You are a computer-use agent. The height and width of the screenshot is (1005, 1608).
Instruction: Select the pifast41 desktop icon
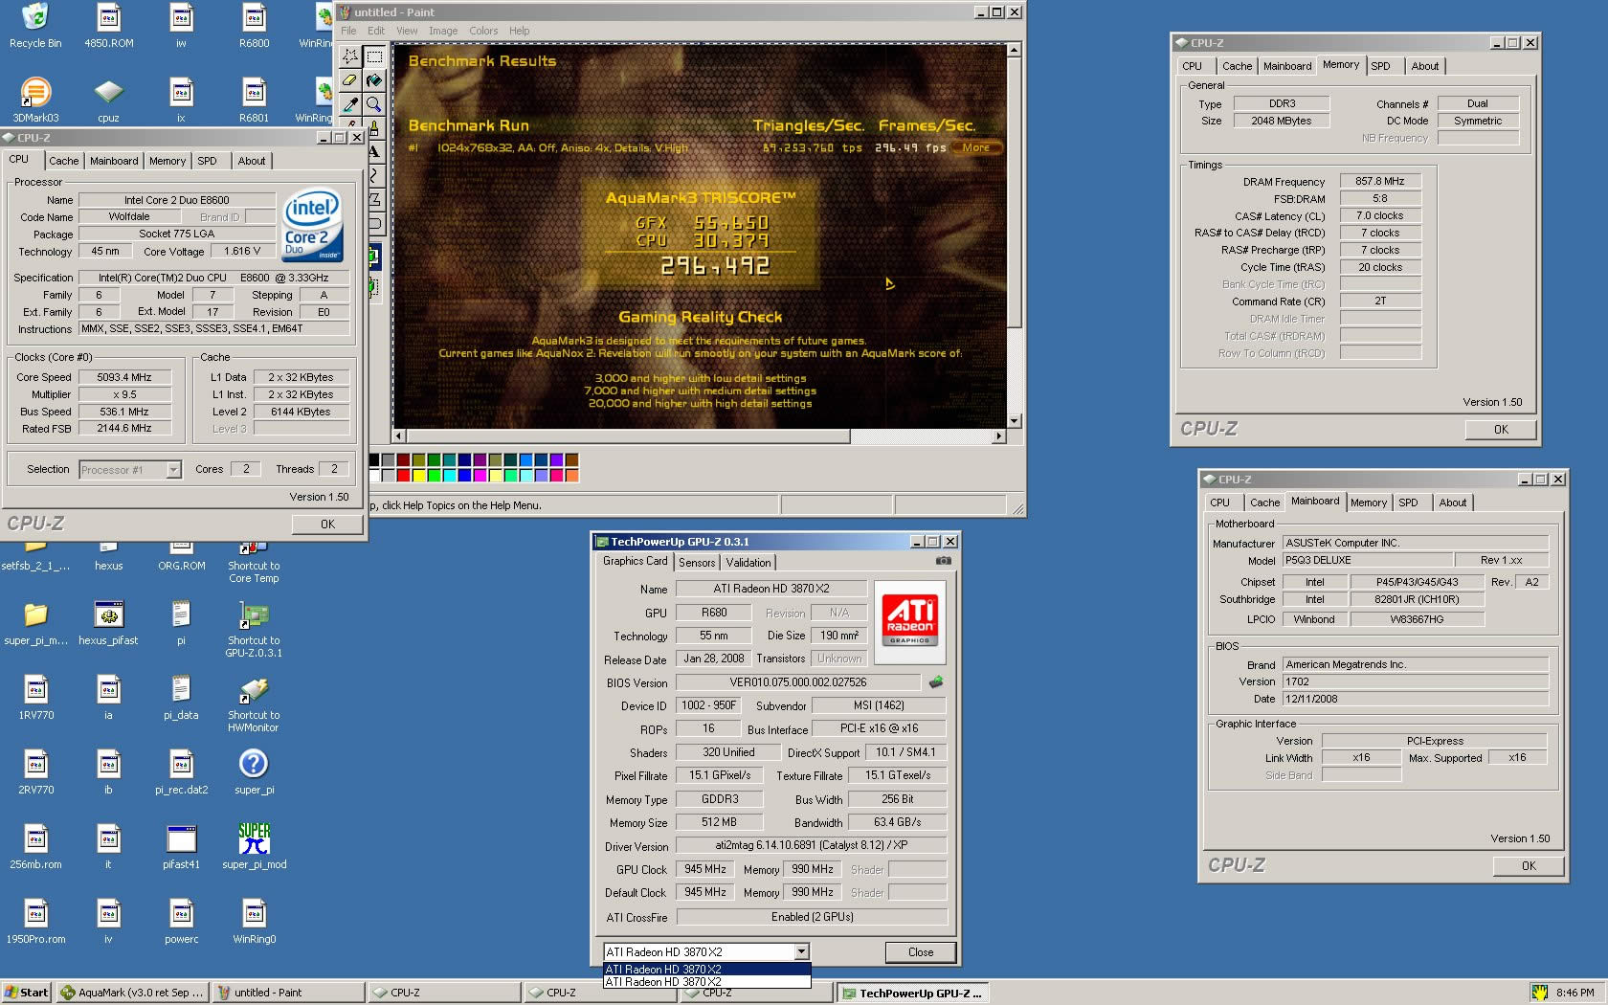[x=181, y=847]
